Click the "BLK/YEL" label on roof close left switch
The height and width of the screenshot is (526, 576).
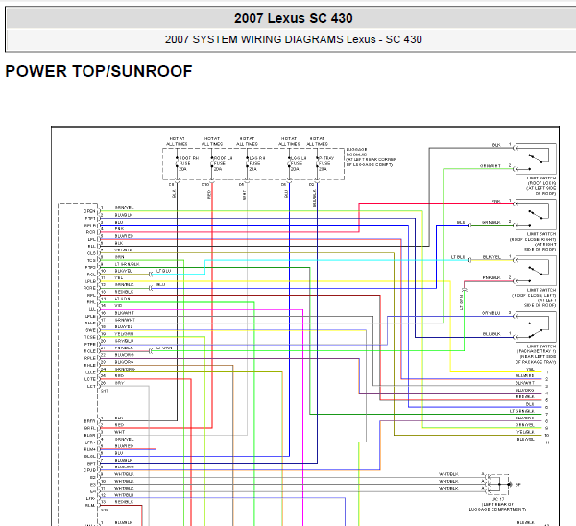point(492,257)
